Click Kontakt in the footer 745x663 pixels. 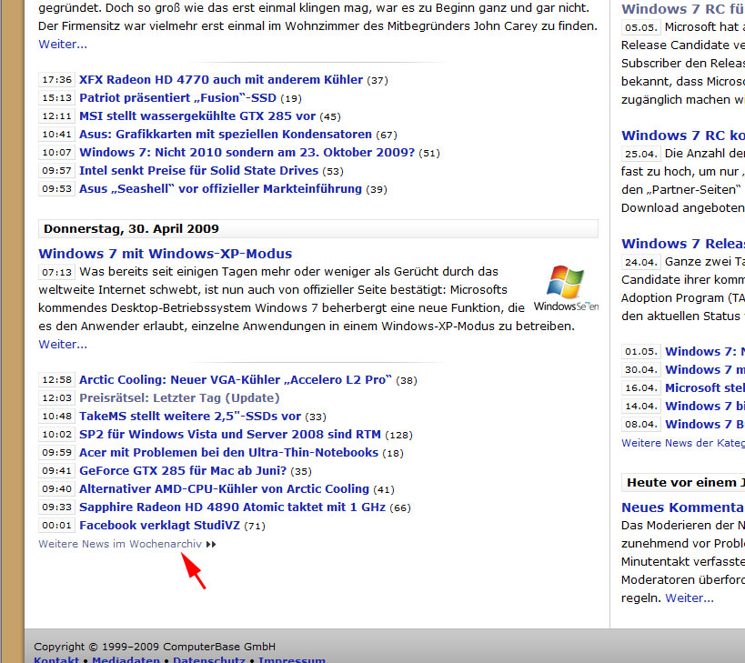[56, 659]
